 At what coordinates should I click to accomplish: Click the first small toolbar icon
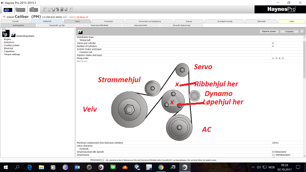(44, 9)
